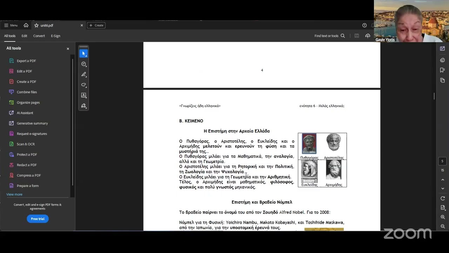449x253 pixels.
Task: Click the Create button
Action: (x=96, y=25)
